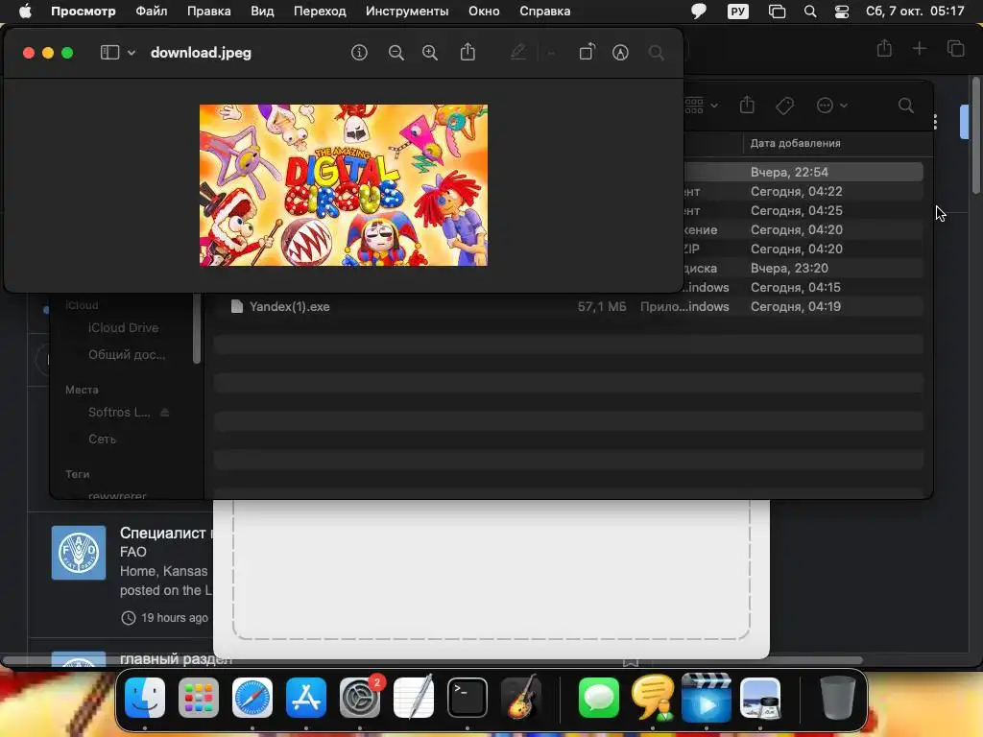Screen dimensions: 983x737
Task: Activate the highlight pencil tool
Action: (517, 52)
